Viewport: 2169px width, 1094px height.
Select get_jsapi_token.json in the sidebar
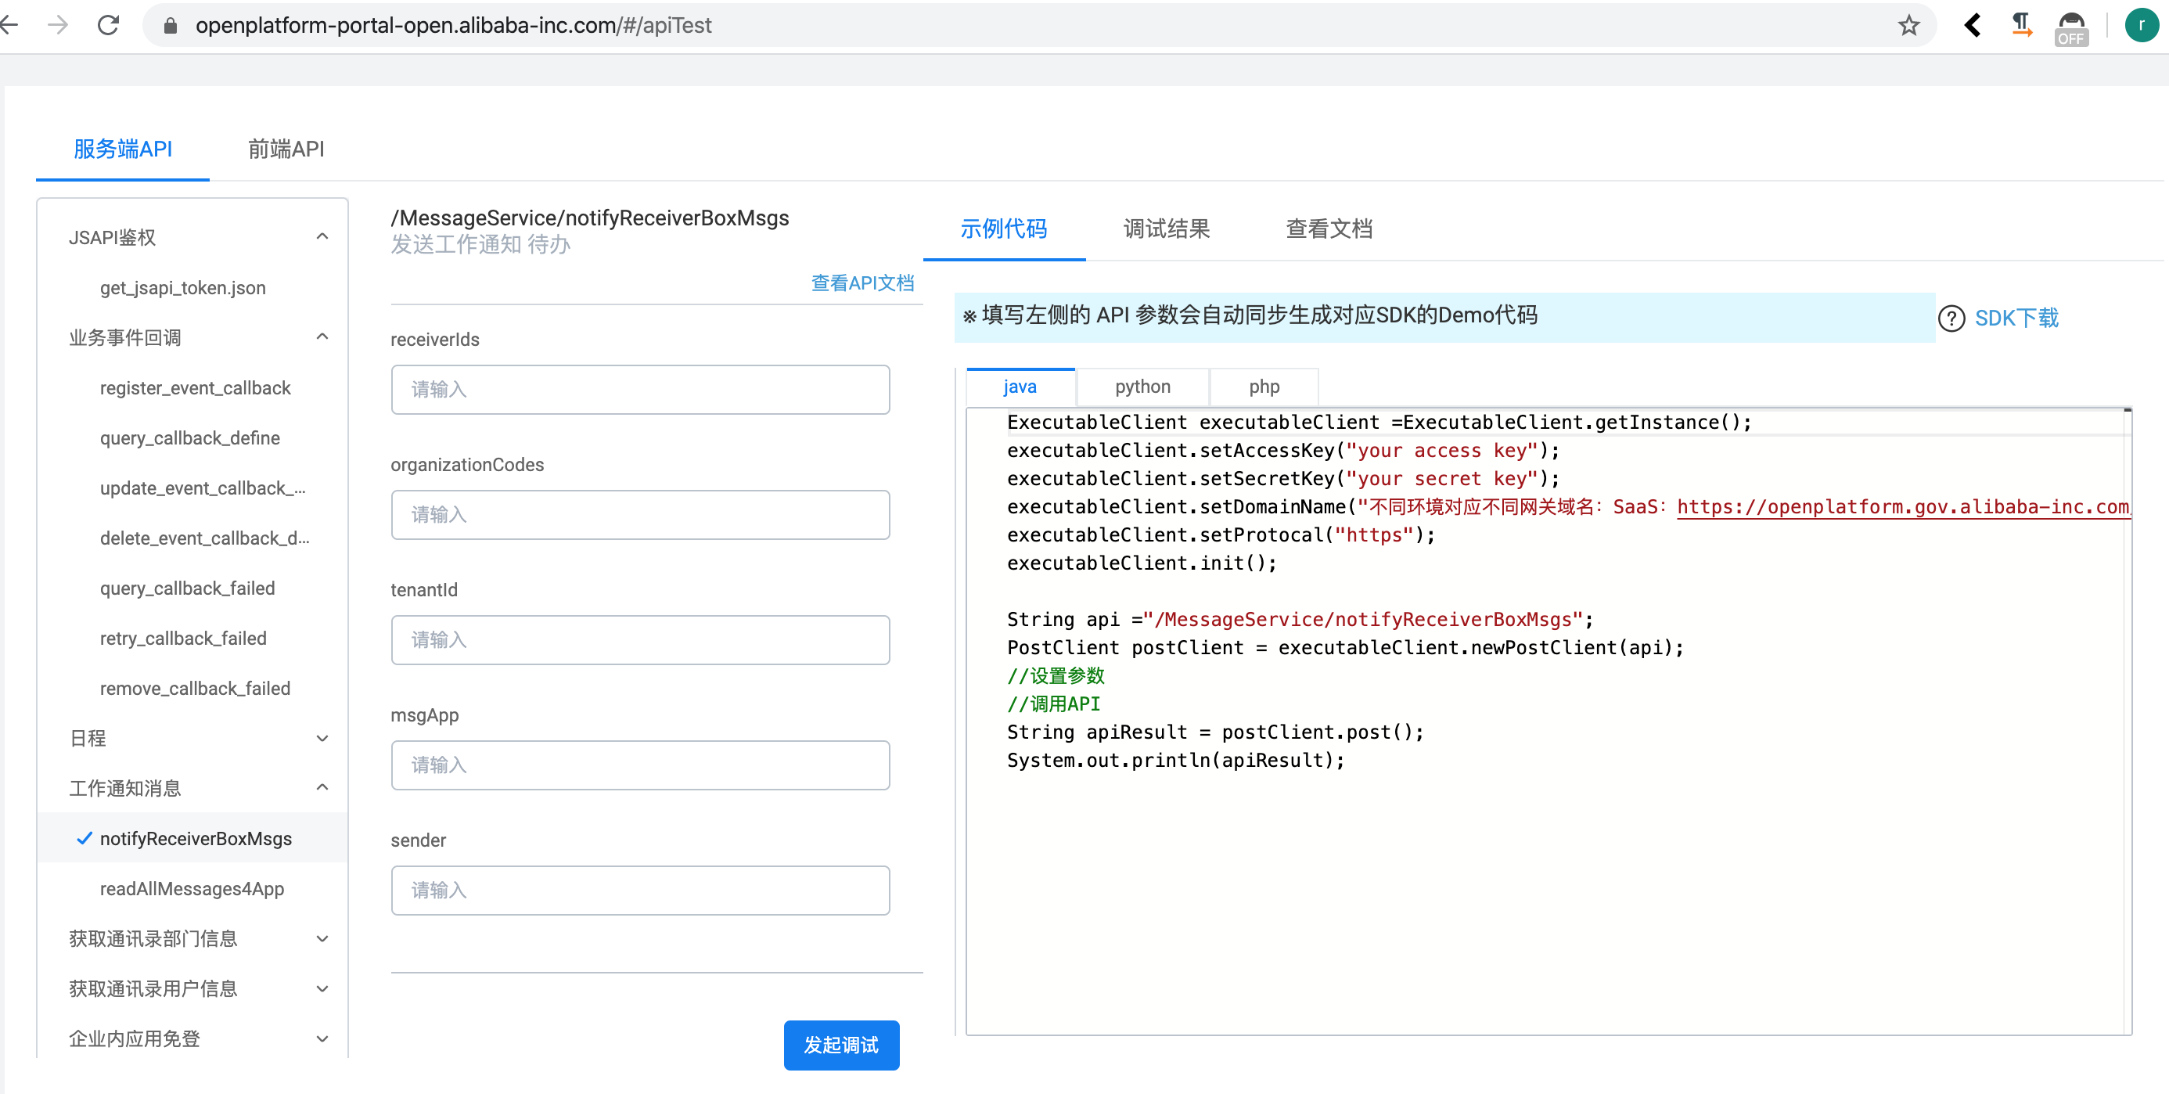coord(183,288)
